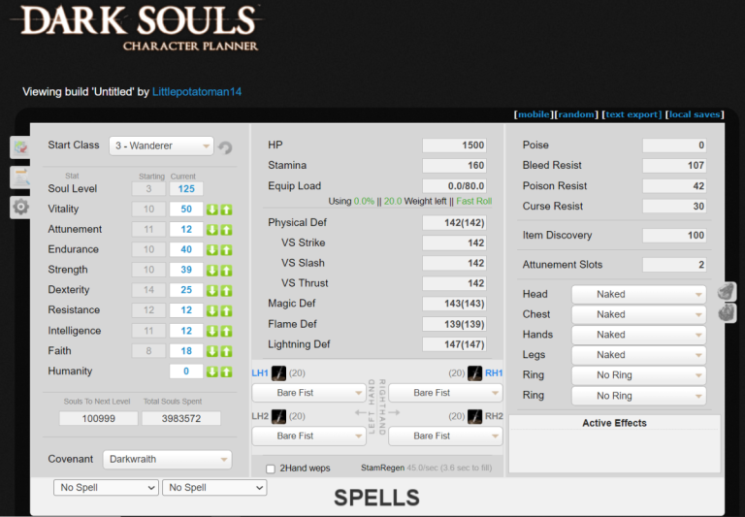Open the top left side panel tab icon
Viewport: 745px width, 517px height.
point(20,147)
